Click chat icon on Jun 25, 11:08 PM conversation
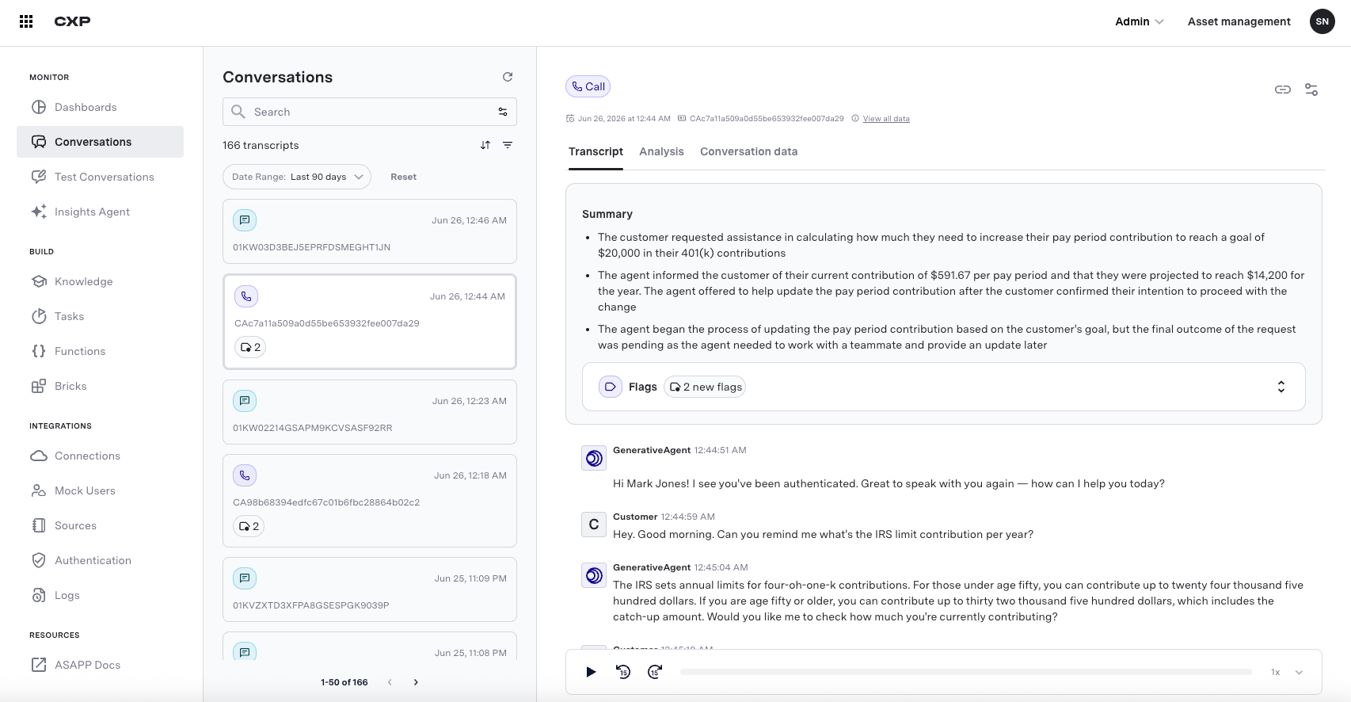 (245, 652)
